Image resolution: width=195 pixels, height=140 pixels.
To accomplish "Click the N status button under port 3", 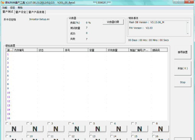I will [56, 129].
